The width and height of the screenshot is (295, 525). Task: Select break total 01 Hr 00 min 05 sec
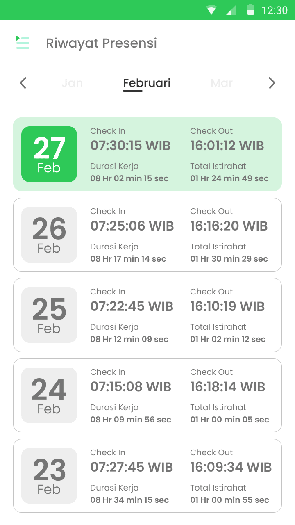[x=229, y=420]
